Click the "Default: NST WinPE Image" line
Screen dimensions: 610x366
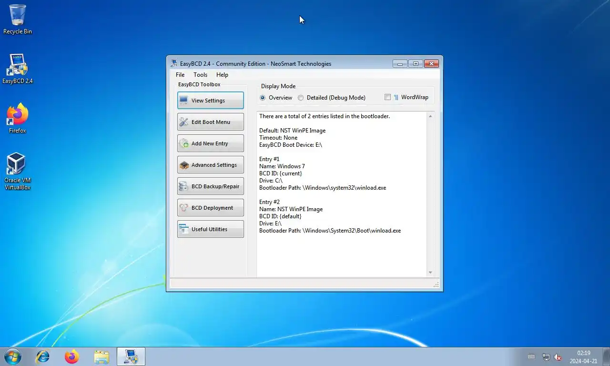pos(292,131)
